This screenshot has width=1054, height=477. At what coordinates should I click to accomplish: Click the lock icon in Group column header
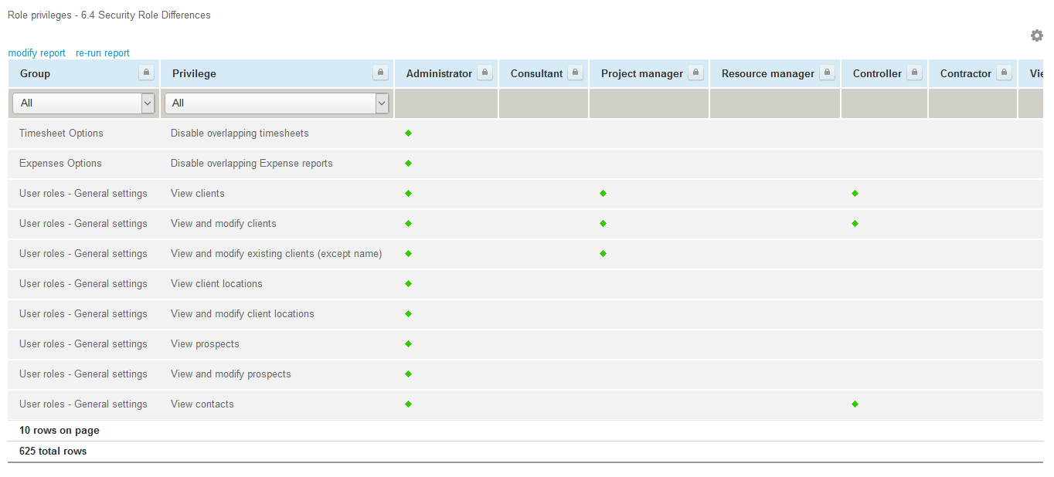click(x=146, y=73)
